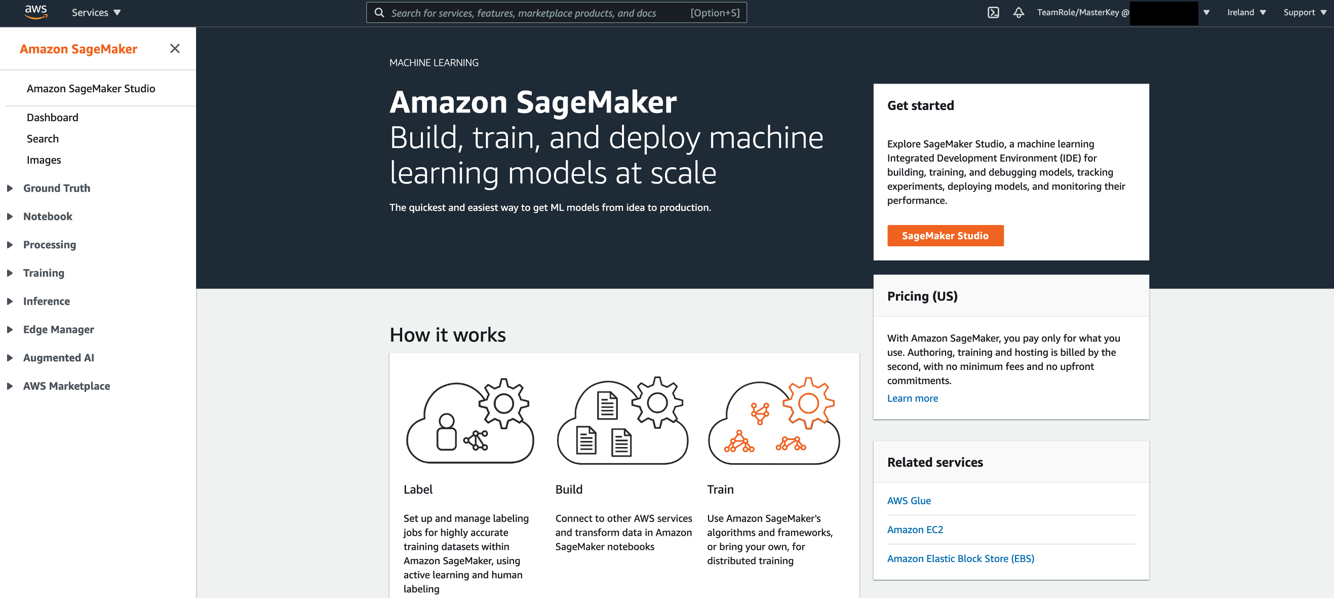Expand the AWS Marketplace section arrow

10,386
